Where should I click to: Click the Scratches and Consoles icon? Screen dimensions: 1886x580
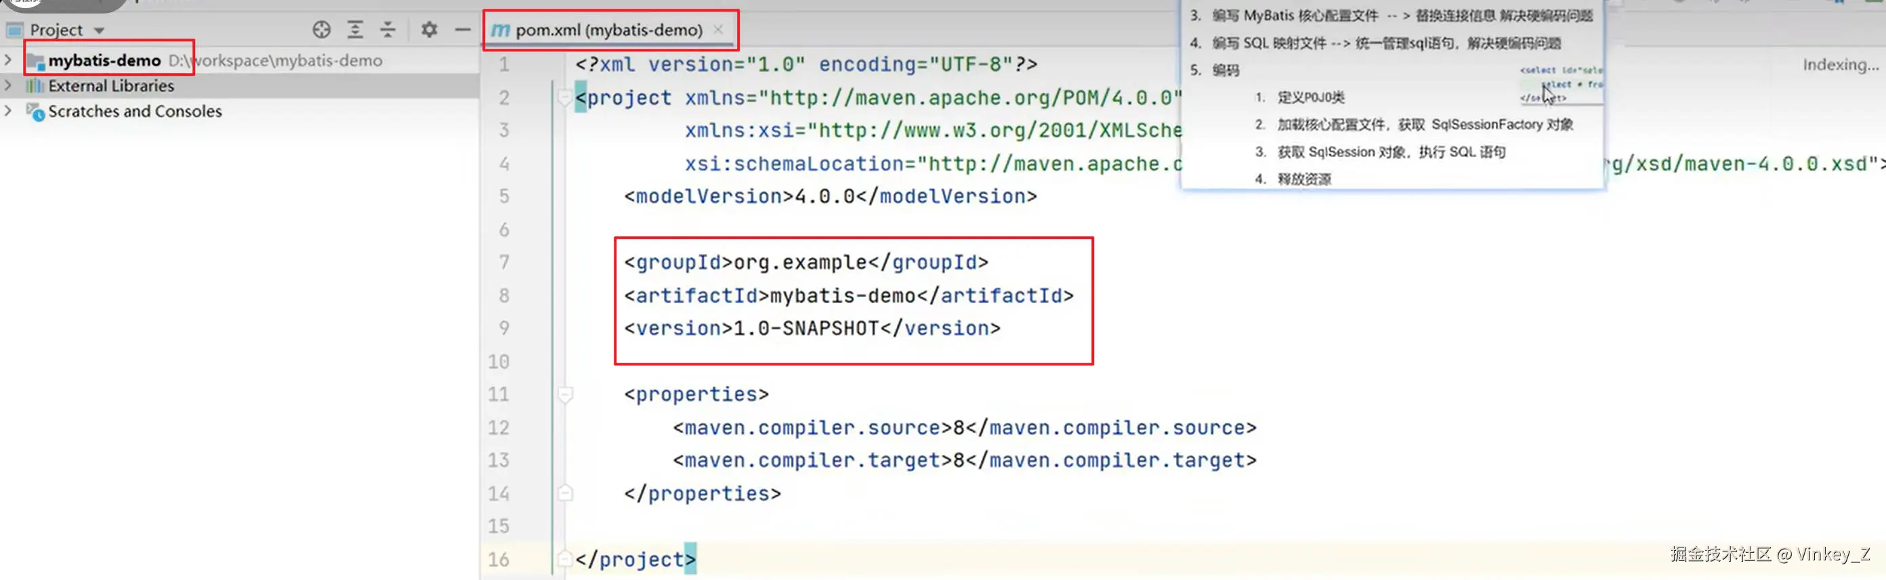35,111
